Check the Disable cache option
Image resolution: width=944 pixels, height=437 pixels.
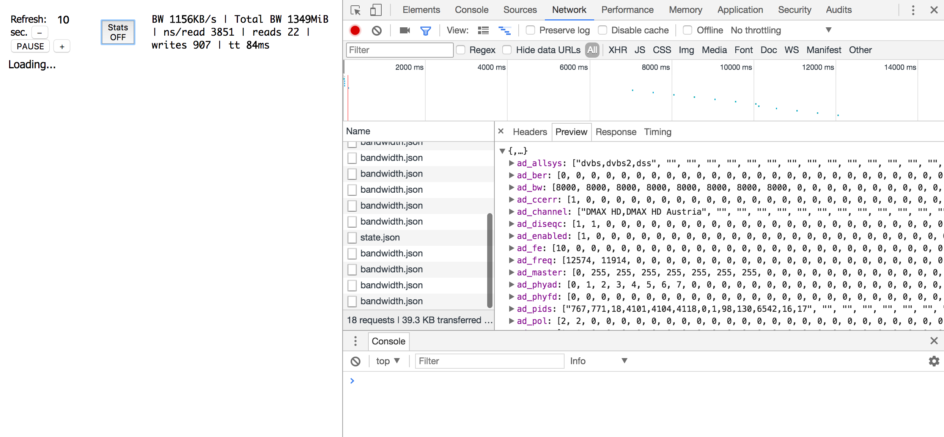(602, 30)
